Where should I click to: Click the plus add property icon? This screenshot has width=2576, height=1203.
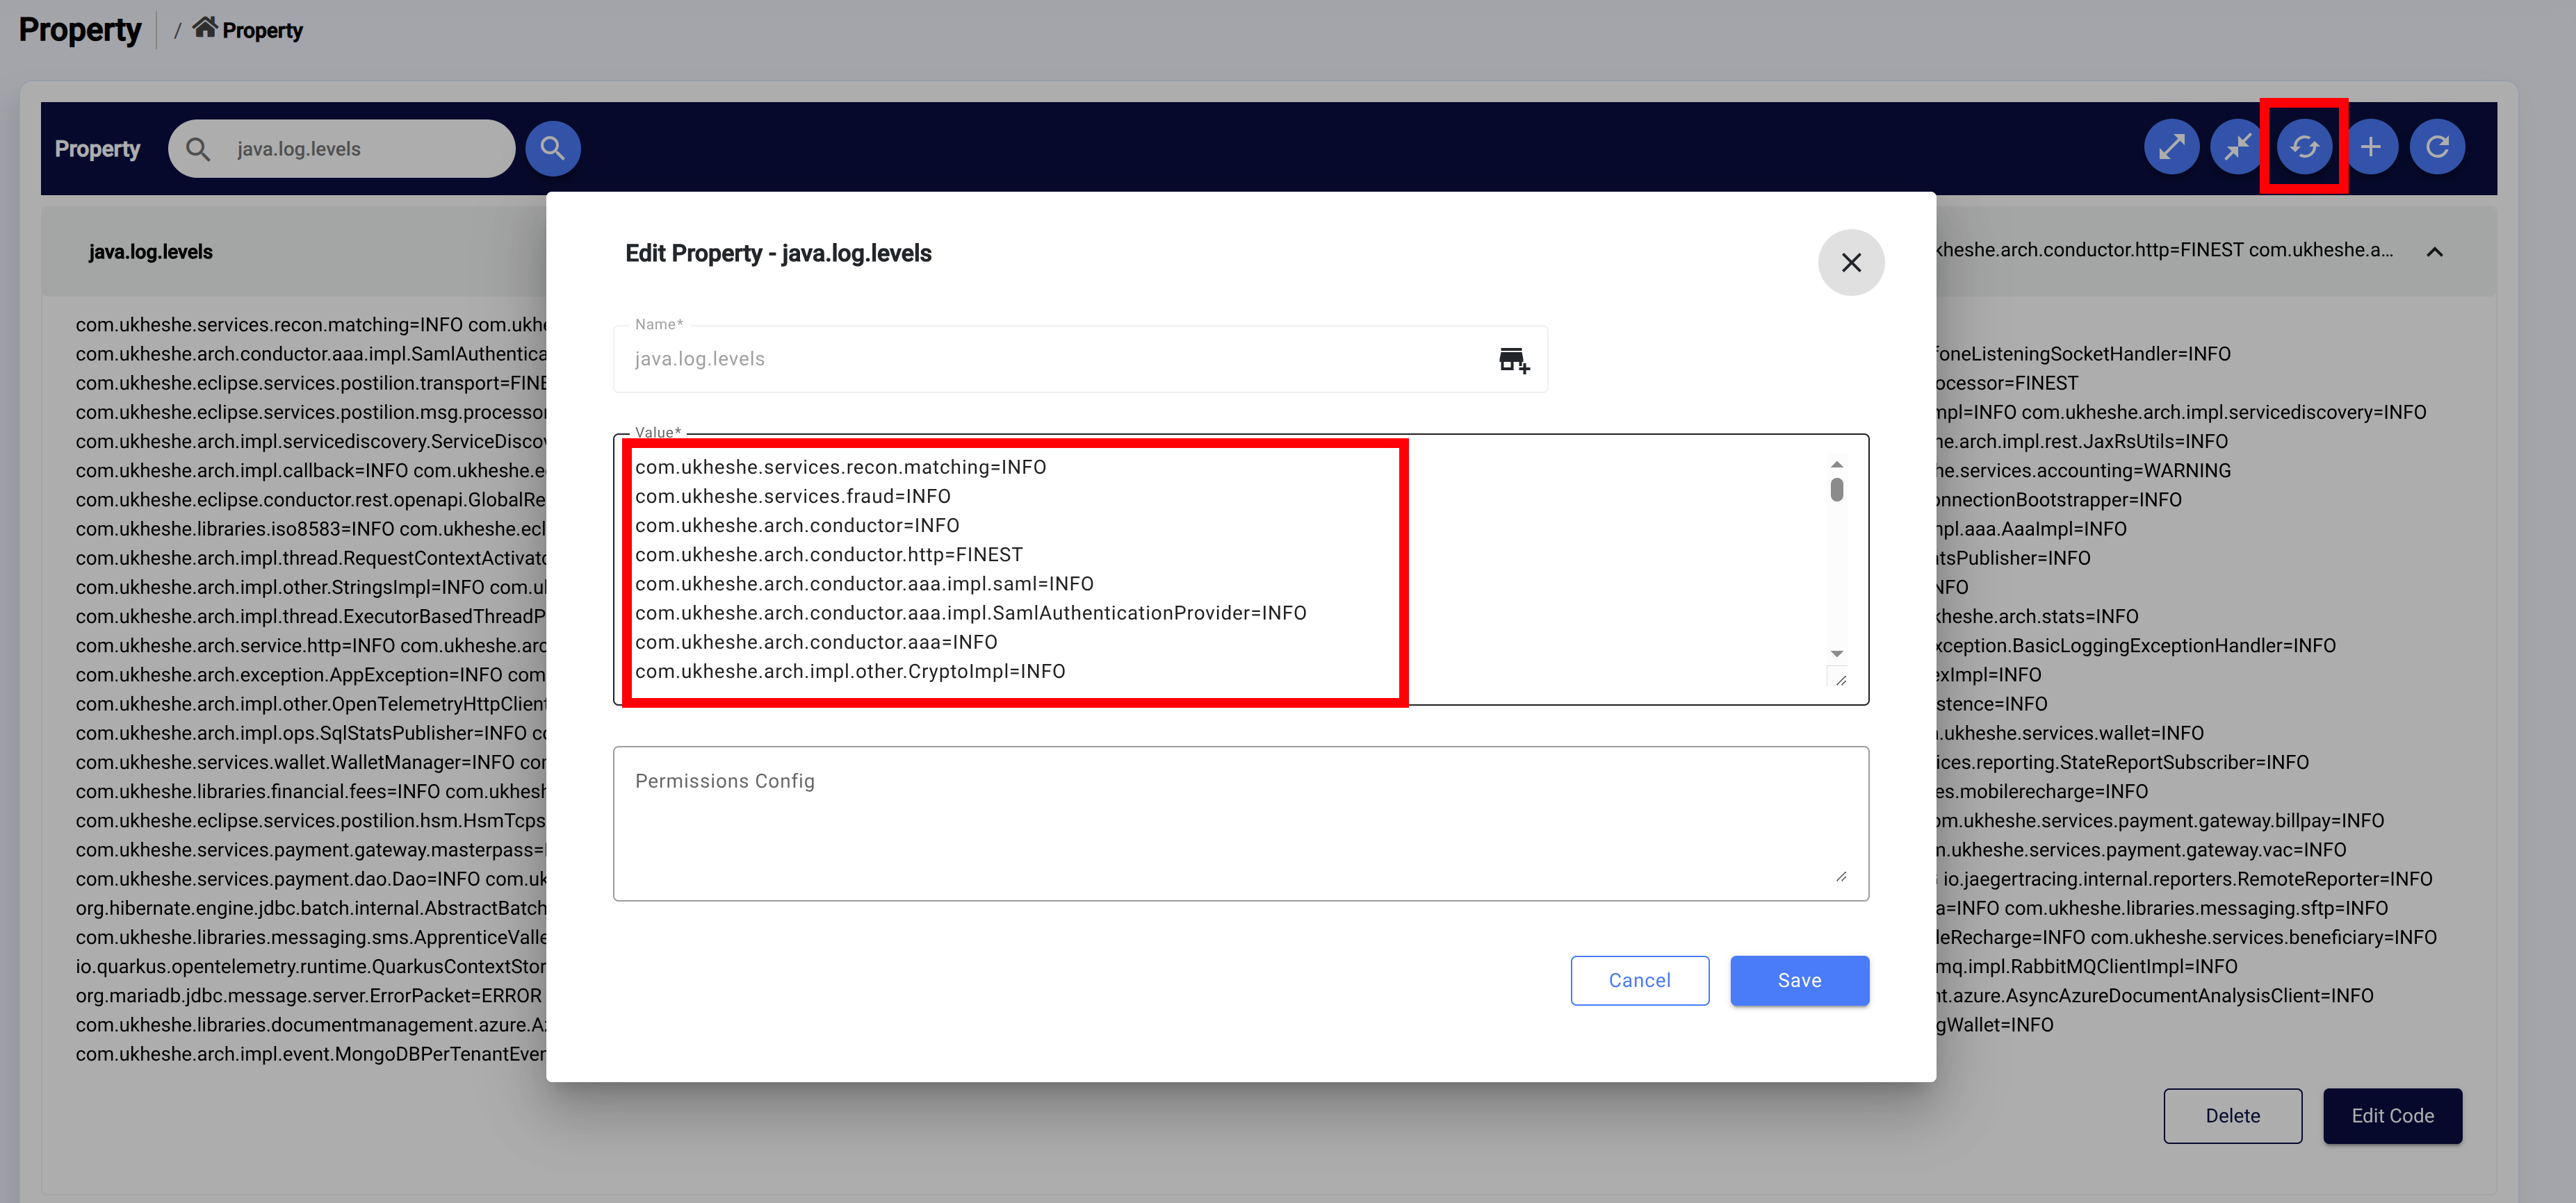[x=2370, y=148]
